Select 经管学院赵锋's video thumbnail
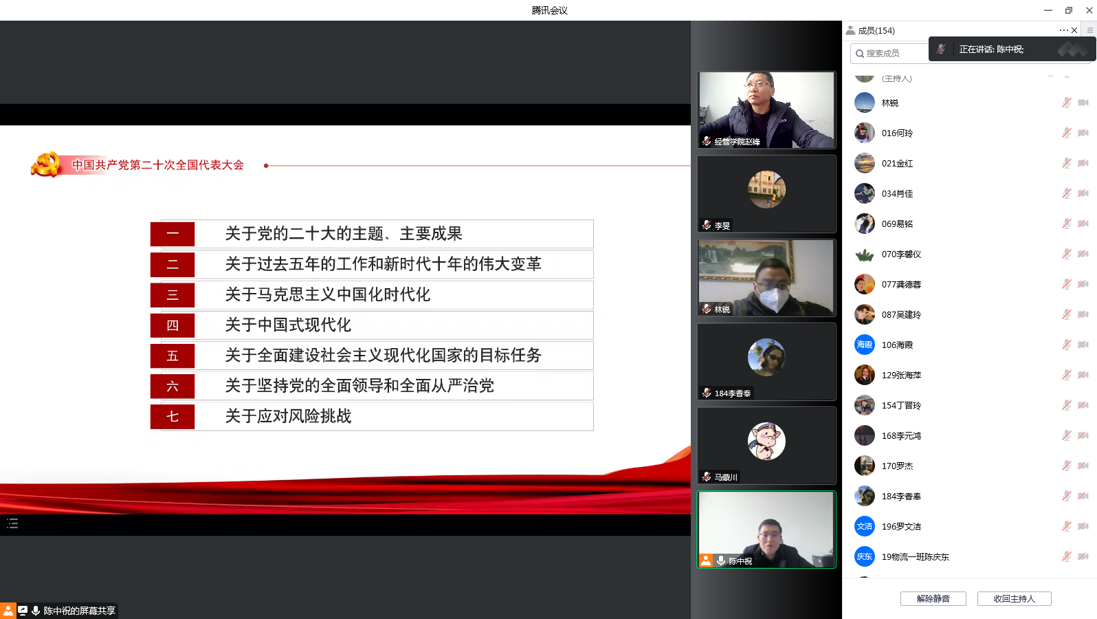 click(x=766, y=109)
